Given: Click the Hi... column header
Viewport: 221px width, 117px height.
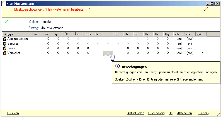Looking at the screenshot, I should (128, 34).
